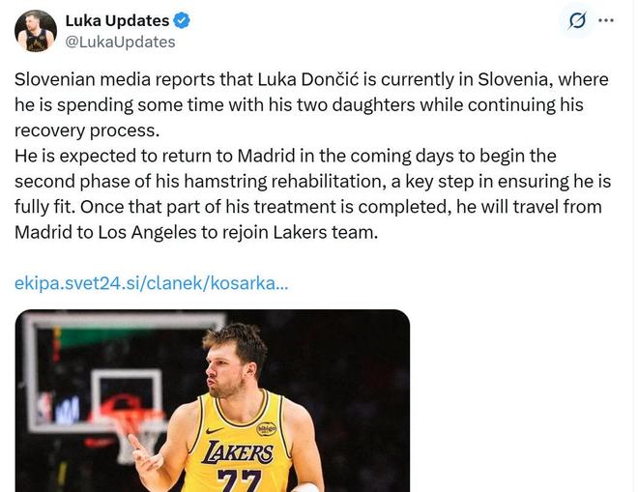Click the Grok icon on the post
638x492 pixels.
point(577,21)
